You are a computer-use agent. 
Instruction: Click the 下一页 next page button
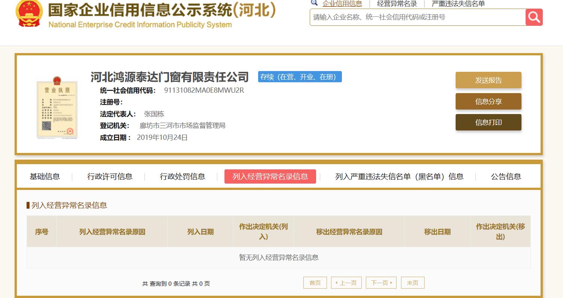tap(381, 283)
